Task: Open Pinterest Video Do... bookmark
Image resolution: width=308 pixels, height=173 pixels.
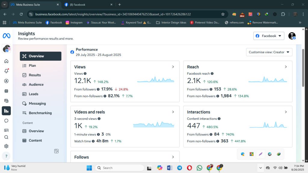Action: tap(205, 23)
